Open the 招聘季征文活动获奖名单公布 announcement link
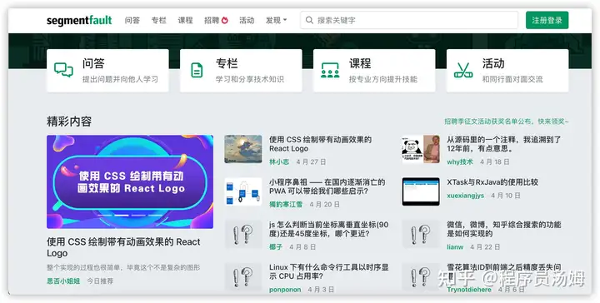This screenshot has width=600, height=303. coord(507,122)
